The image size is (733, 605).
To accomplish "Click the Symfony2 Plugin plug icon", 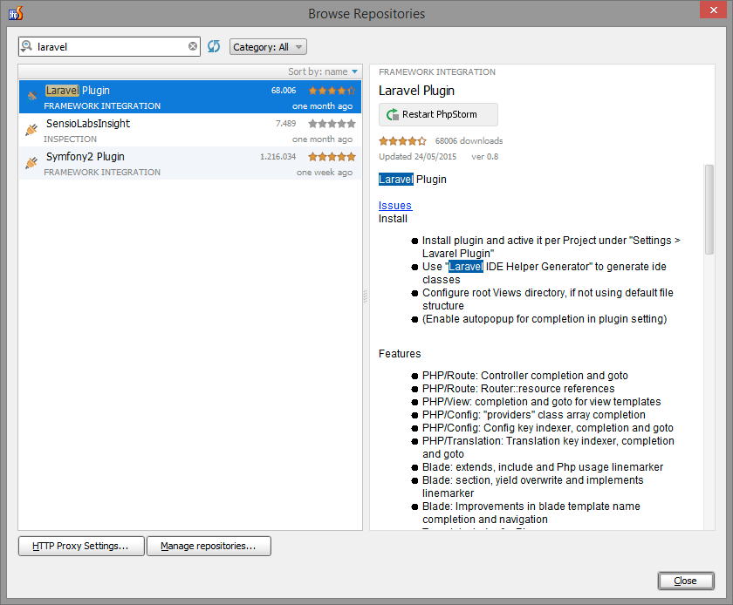I will pos(31,162).
